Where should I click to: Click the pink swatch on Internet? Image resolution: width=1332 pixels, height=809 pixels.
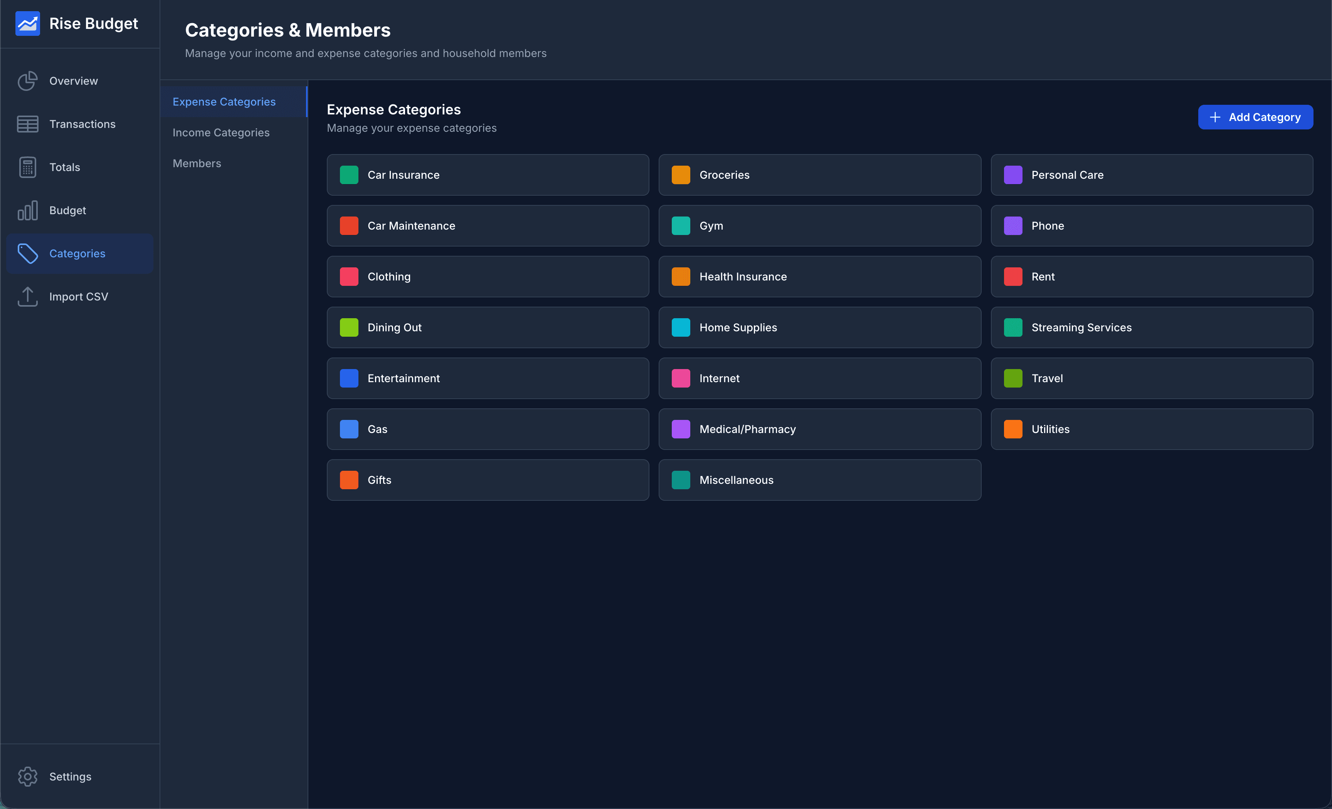(x=681, y=378)
